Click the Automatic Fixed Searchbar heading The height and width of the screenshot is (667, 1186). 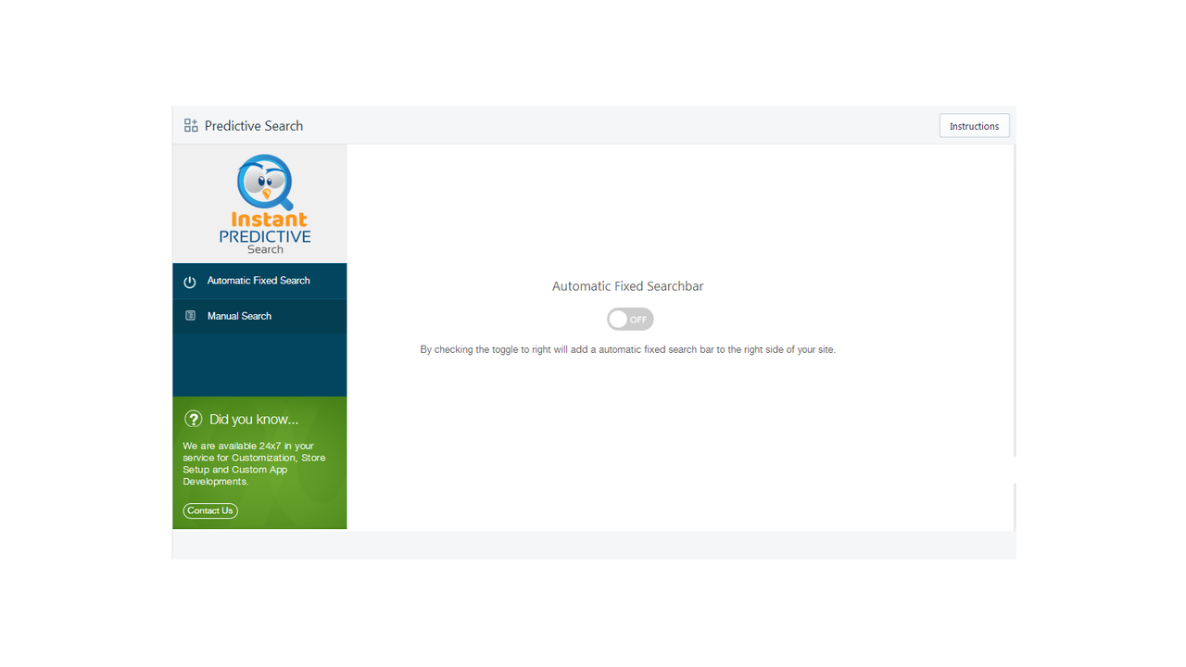[627, 285]
